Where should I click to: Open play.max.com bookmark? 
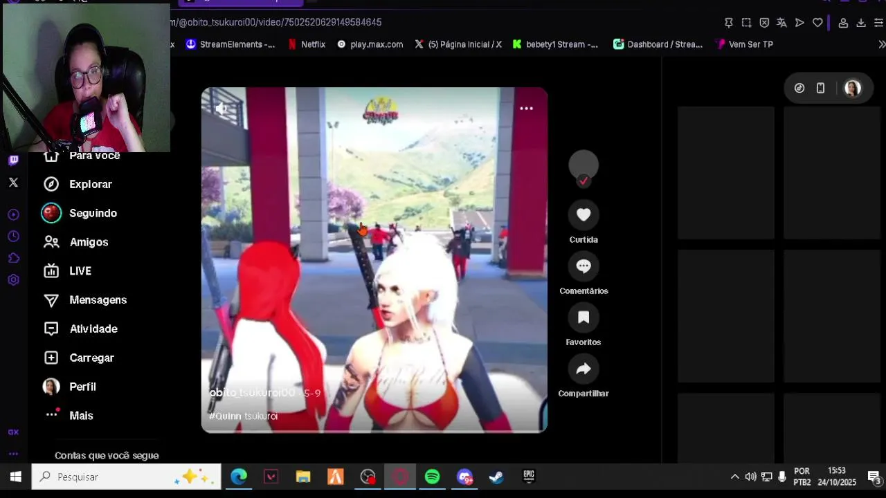(370, 44)
